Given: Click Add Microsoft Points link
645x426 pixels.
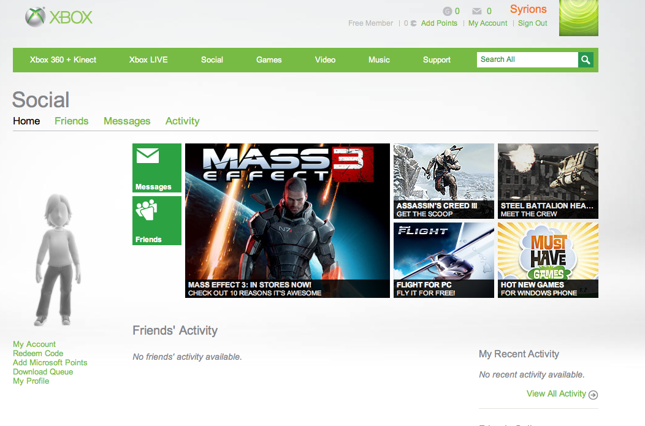Looking at the screenshot, I should click(50, 363).
